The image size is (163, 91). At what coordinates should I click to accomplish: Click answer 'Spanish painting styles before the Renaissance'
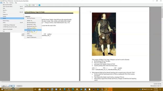click(106, 65)
